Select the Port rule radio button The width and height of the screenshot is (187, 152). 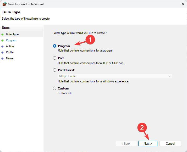[x=54, y=58]
